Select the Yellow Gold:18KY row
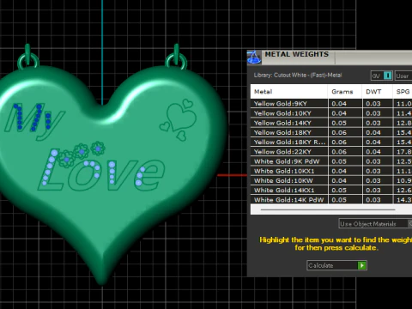 tap(331, 132)
